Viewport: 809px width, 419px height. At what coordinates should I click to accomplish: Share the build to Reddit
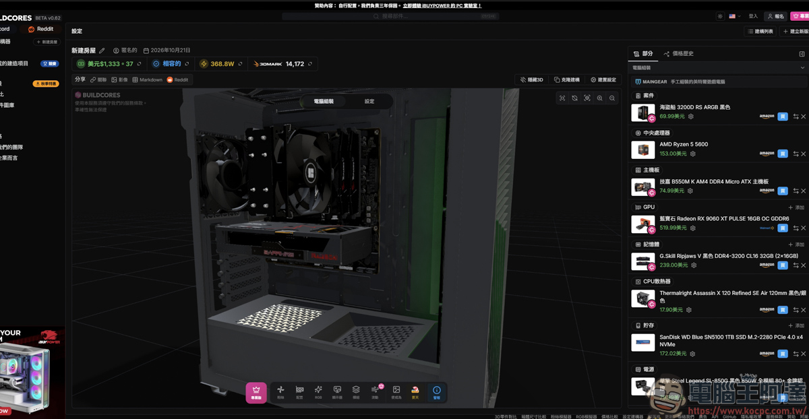pos(178,79)
